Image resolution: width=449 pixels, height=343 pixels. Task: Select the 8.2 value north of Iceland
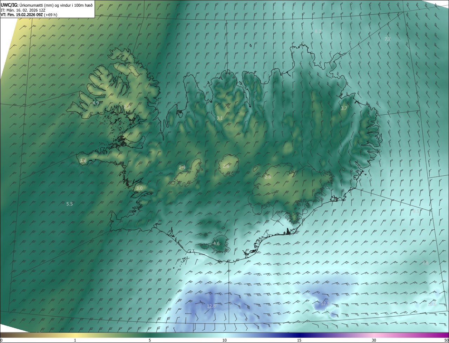(x=318, y=32)
